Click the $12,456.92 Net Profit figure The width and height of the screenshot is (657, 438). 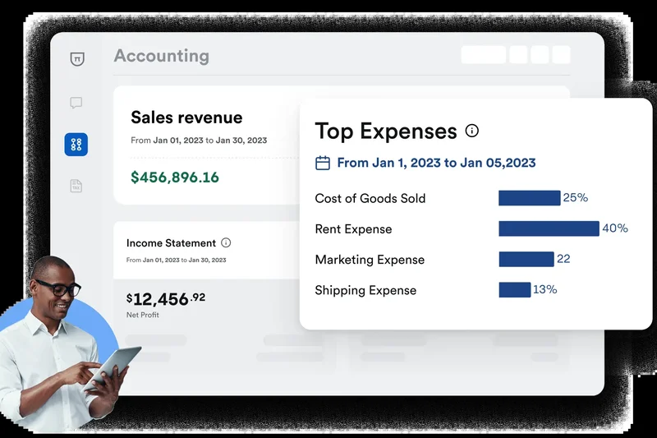(165, 297)
